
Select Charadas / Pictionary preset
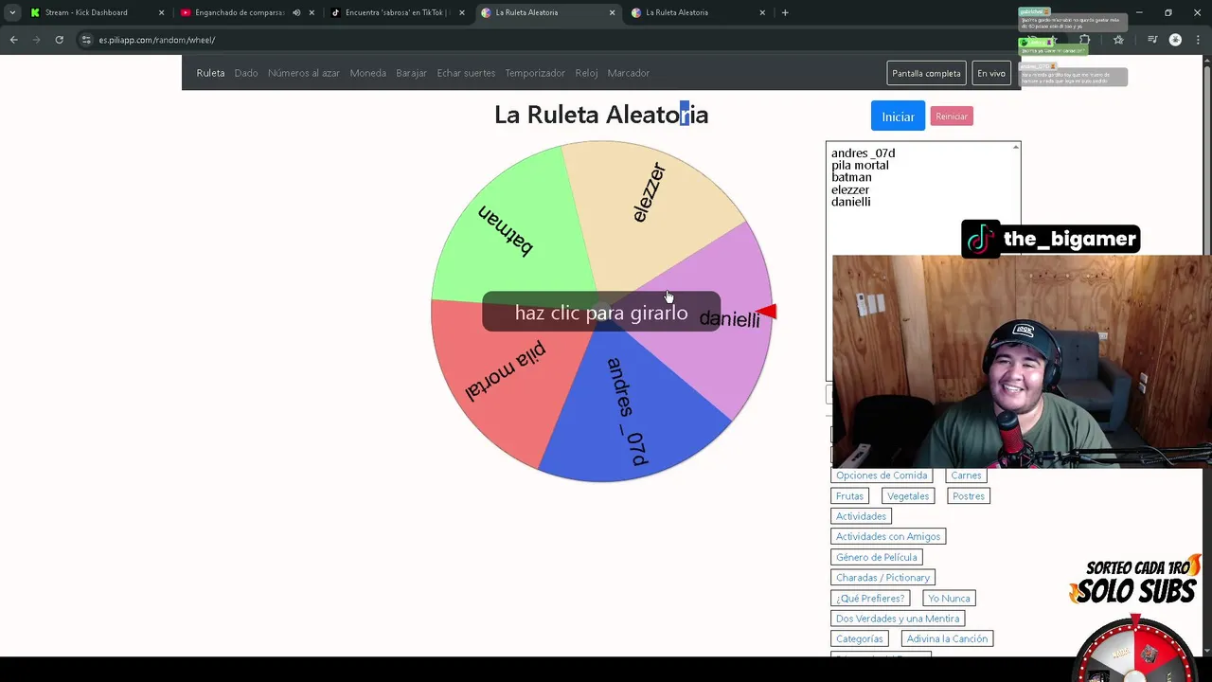point(883,578)
